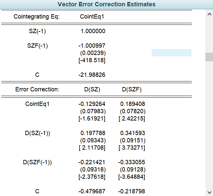This screenshot has width=213, height=196.
Task: Click the scroll up arrow
Action: 209,15
